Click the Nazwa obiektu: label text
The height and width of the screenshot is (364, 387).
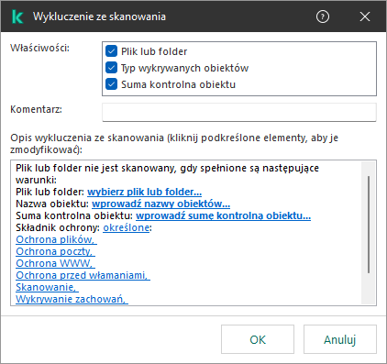click(52, 204)
